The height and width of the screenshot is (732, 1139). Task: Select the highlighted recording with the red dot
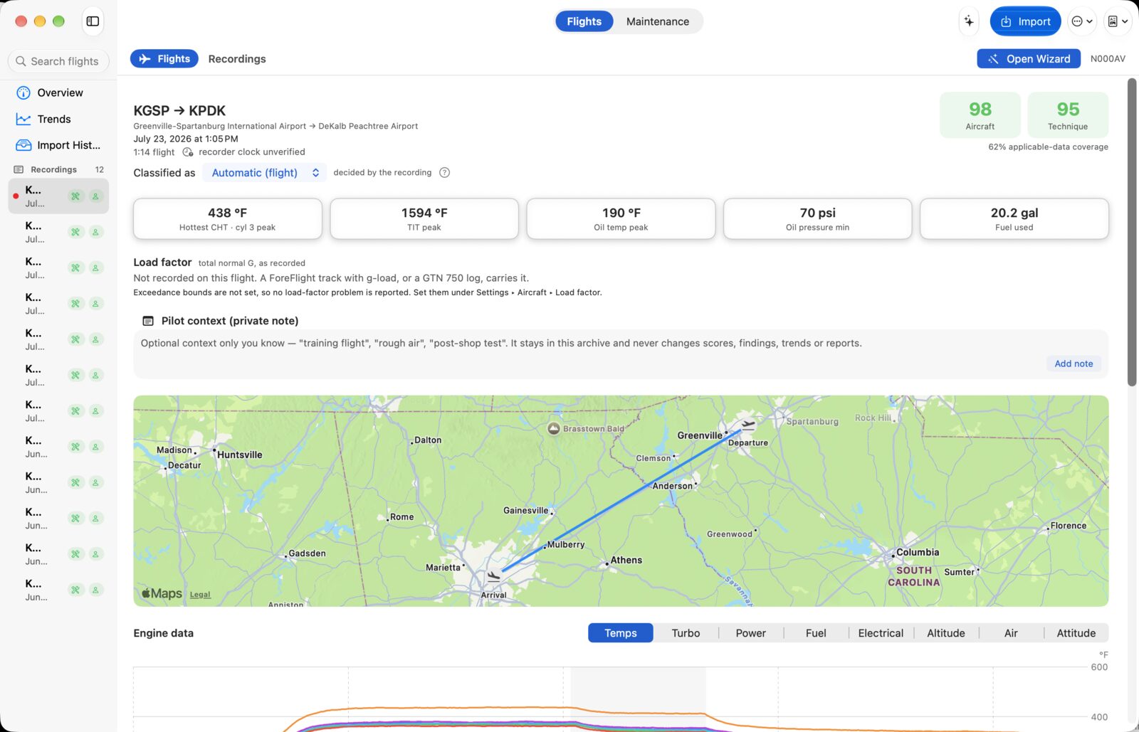(x=58, y=196)
